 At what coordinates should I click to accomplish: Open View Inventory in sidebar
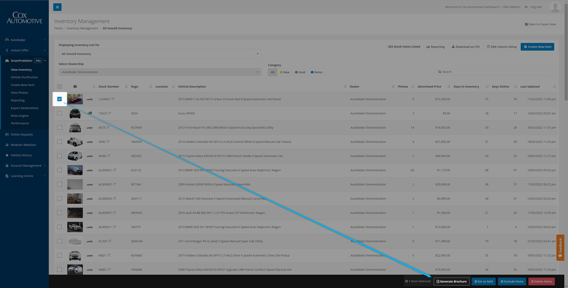21,70
